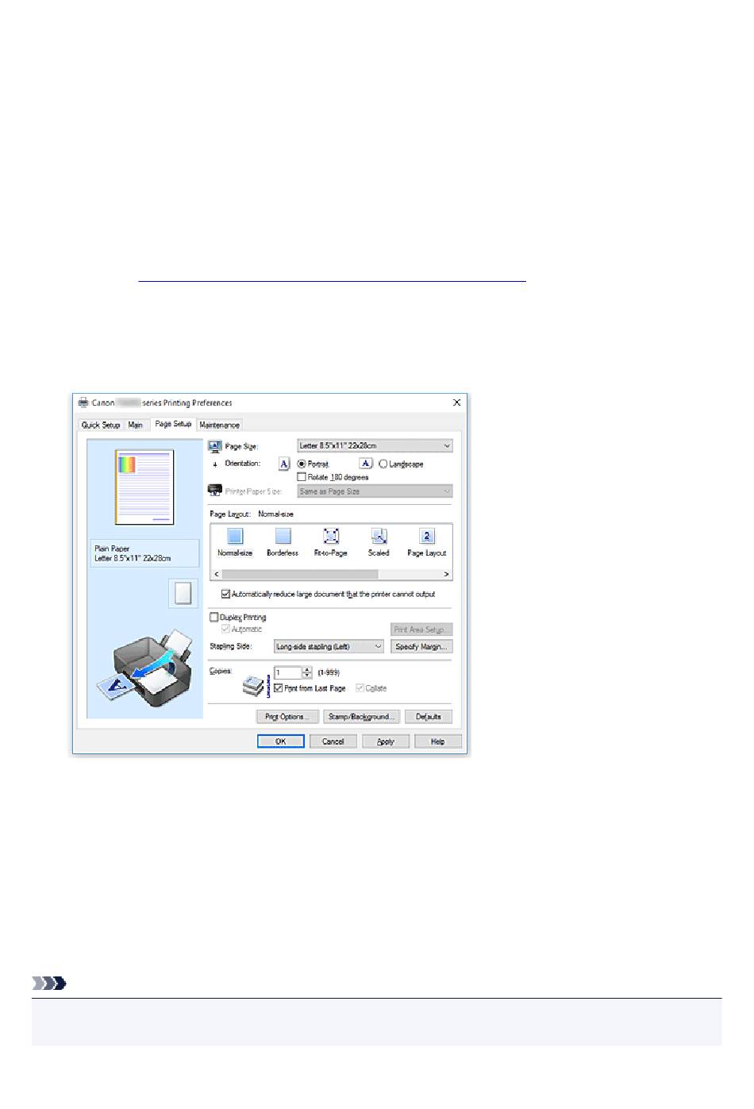The image size is (754, 1109).
Task: Click the Printer Paper Size printer icon
Action: [214, 491]
